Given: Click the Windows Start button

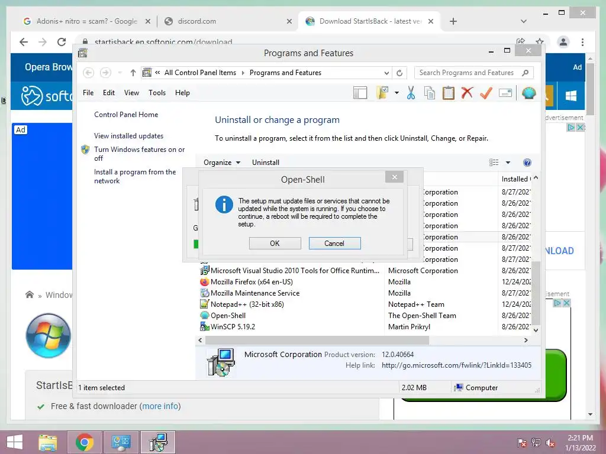Looking at the screenshot, I should tap(15, 442).
